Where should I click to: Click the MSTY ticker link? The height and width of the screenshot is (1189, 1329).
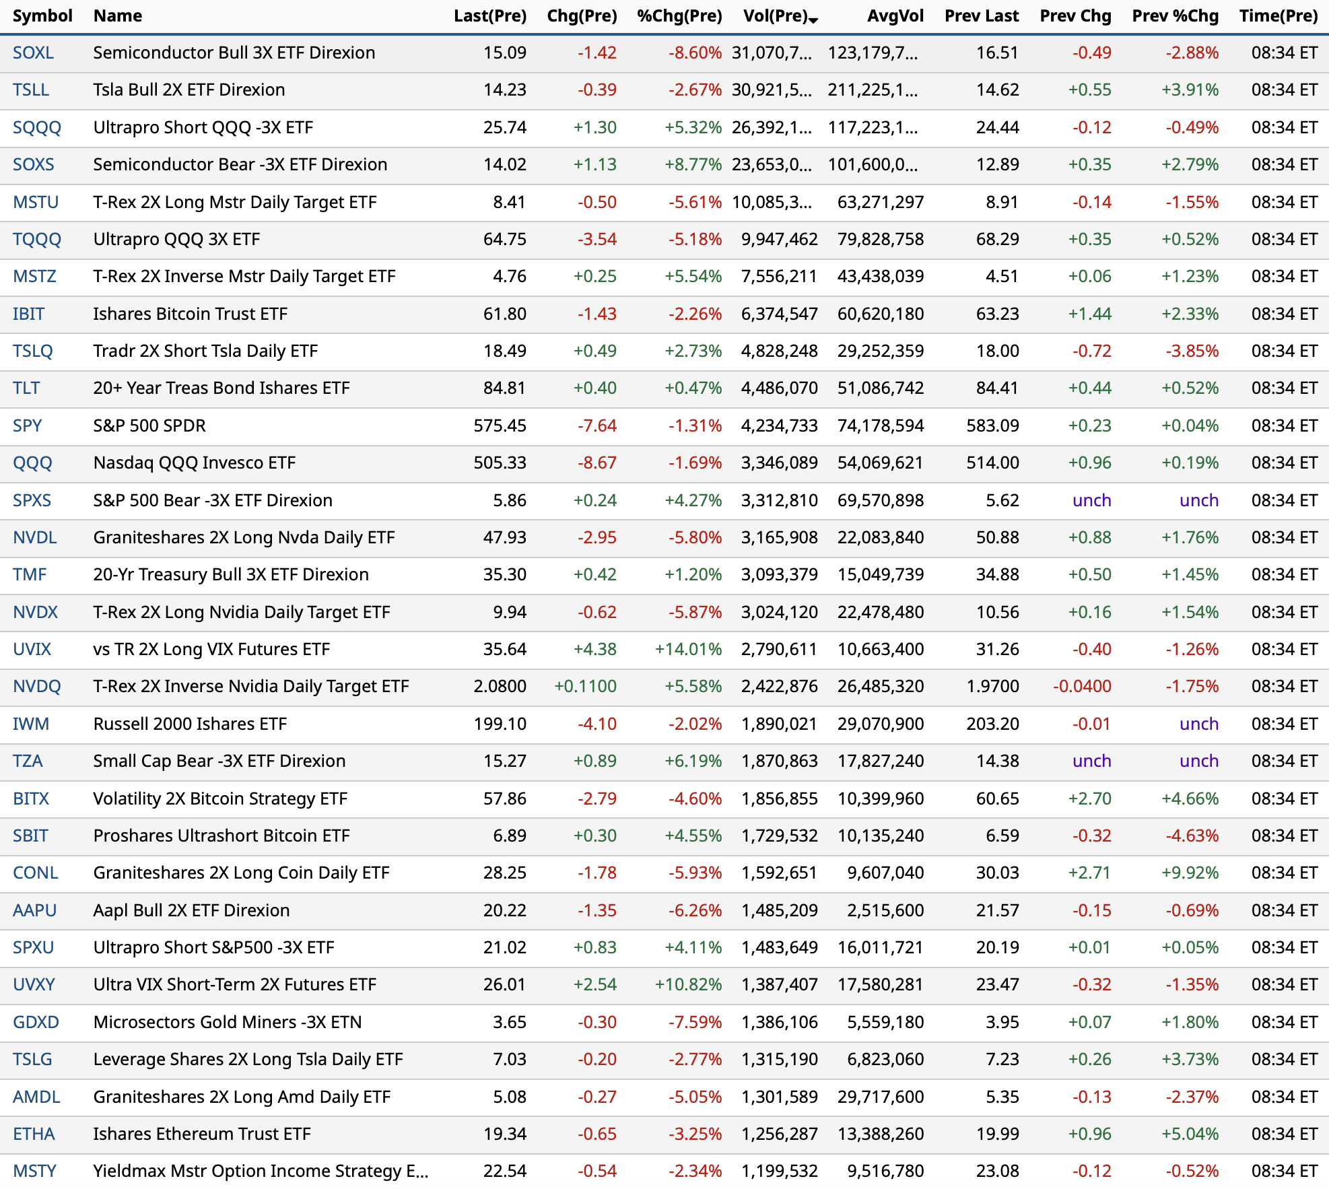click(x=34, y=1171)
